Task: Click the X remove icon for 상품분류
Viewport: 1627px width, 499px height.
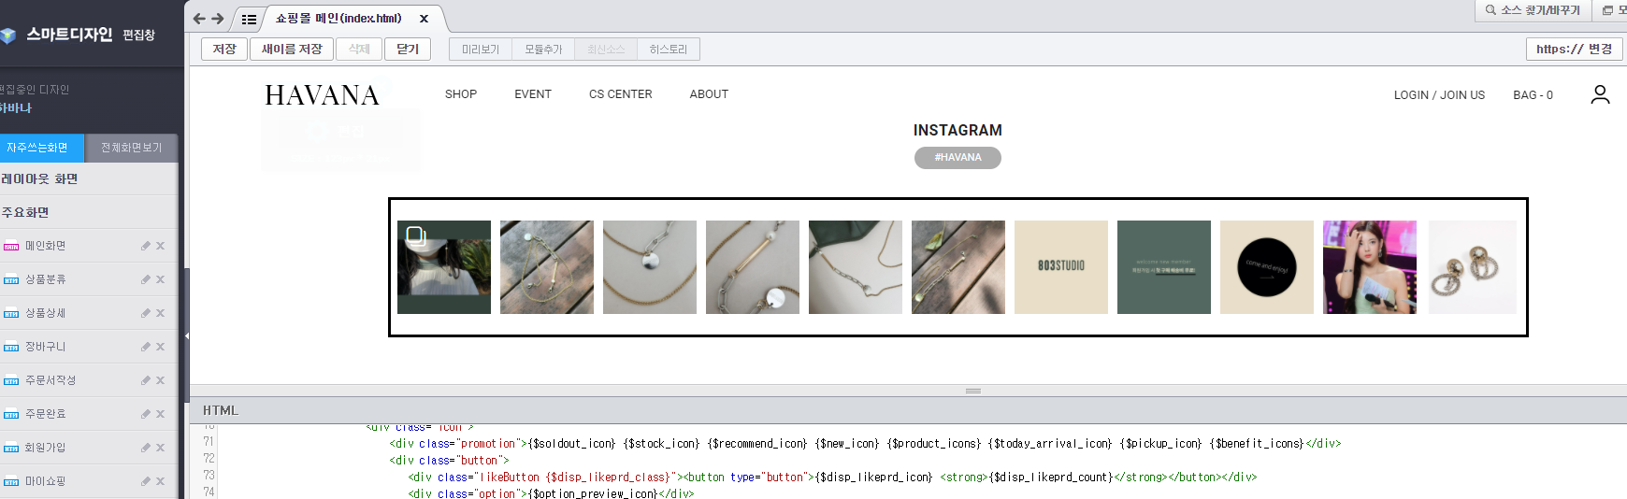Action: tap(160, 279)
